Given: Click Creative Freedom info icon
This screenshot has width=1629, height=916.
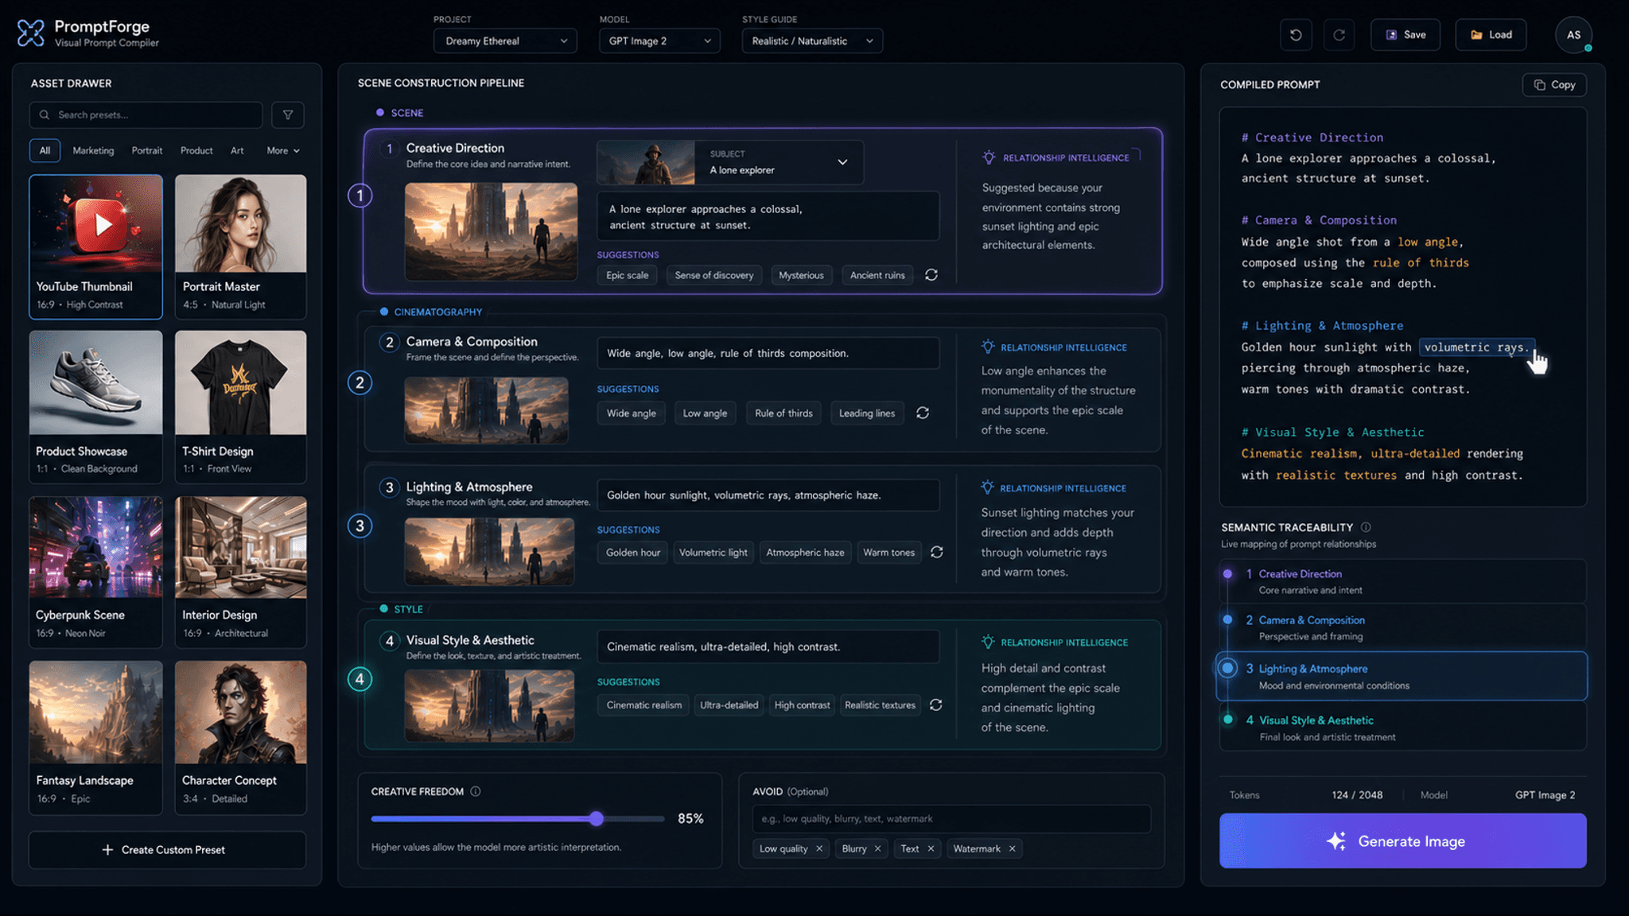Looking at the screenshot, I should 476,791.
